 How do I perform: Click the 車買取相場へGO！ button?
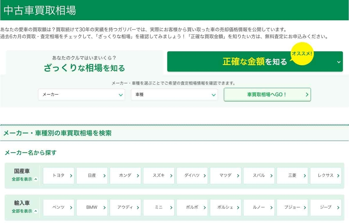point(267,95)
